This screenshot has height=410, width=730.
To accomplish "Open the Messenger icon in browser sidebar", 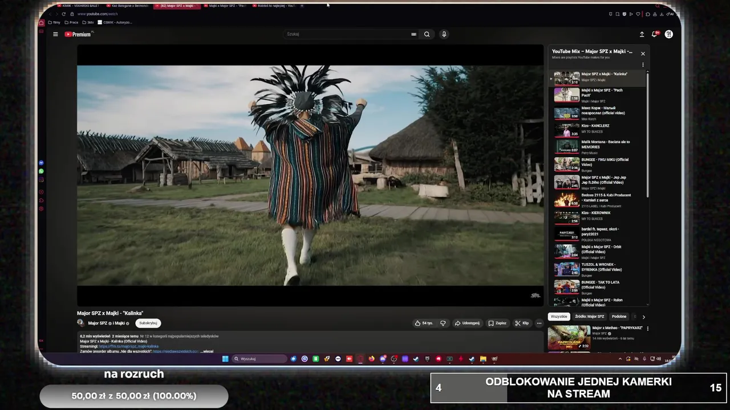I will (41, 163).
